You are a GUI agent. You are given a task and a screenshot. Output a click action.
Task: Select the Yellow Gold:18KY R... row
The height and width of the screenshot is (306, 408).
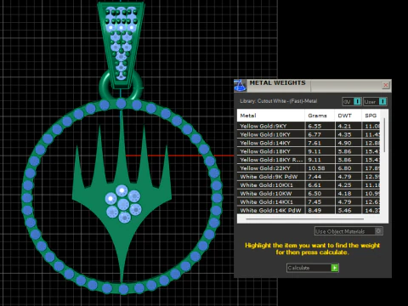point(309,160)
